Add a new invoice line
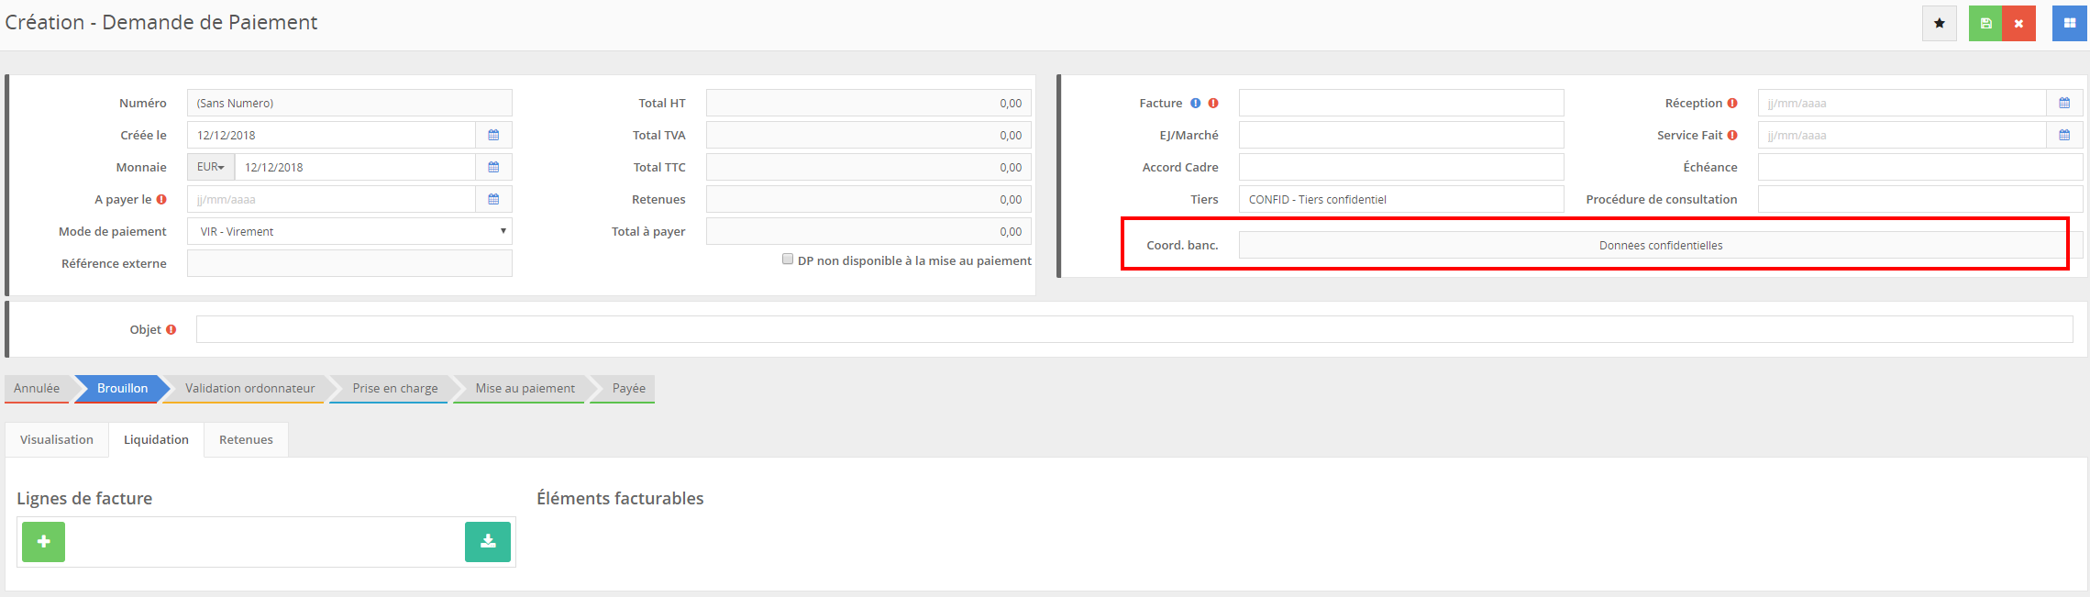Screen dimensions: 2090x597 click(43, 542)
